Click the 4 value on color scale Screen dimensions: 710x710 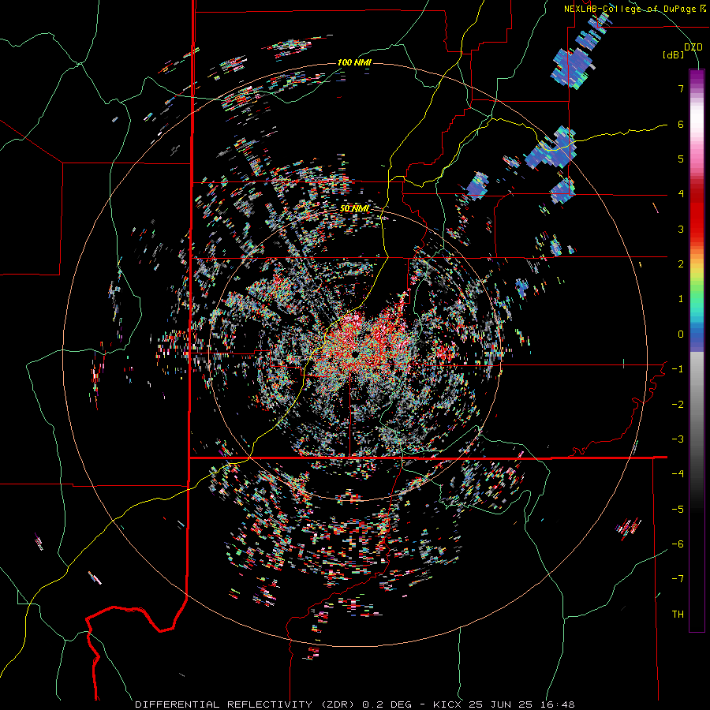point(681,194)
